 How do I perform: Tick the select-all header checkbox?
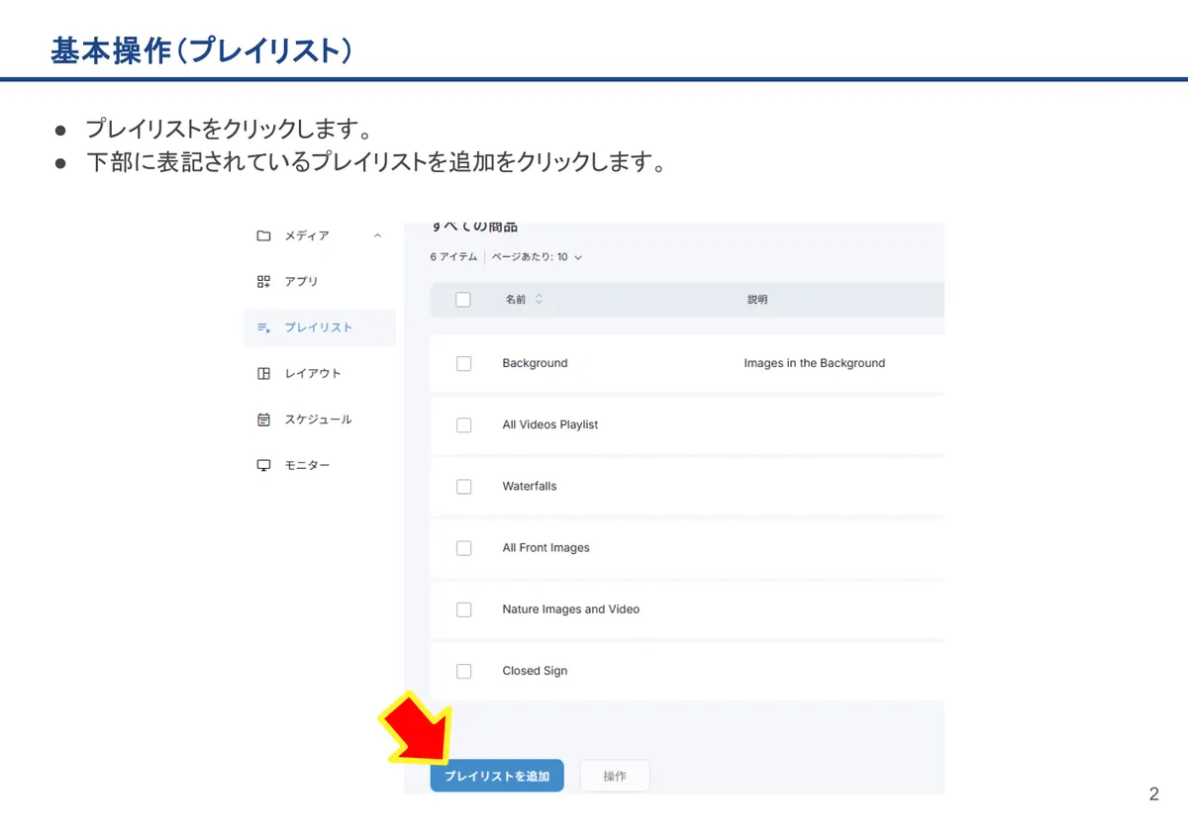pyautogui.click(x=463, y=300)
